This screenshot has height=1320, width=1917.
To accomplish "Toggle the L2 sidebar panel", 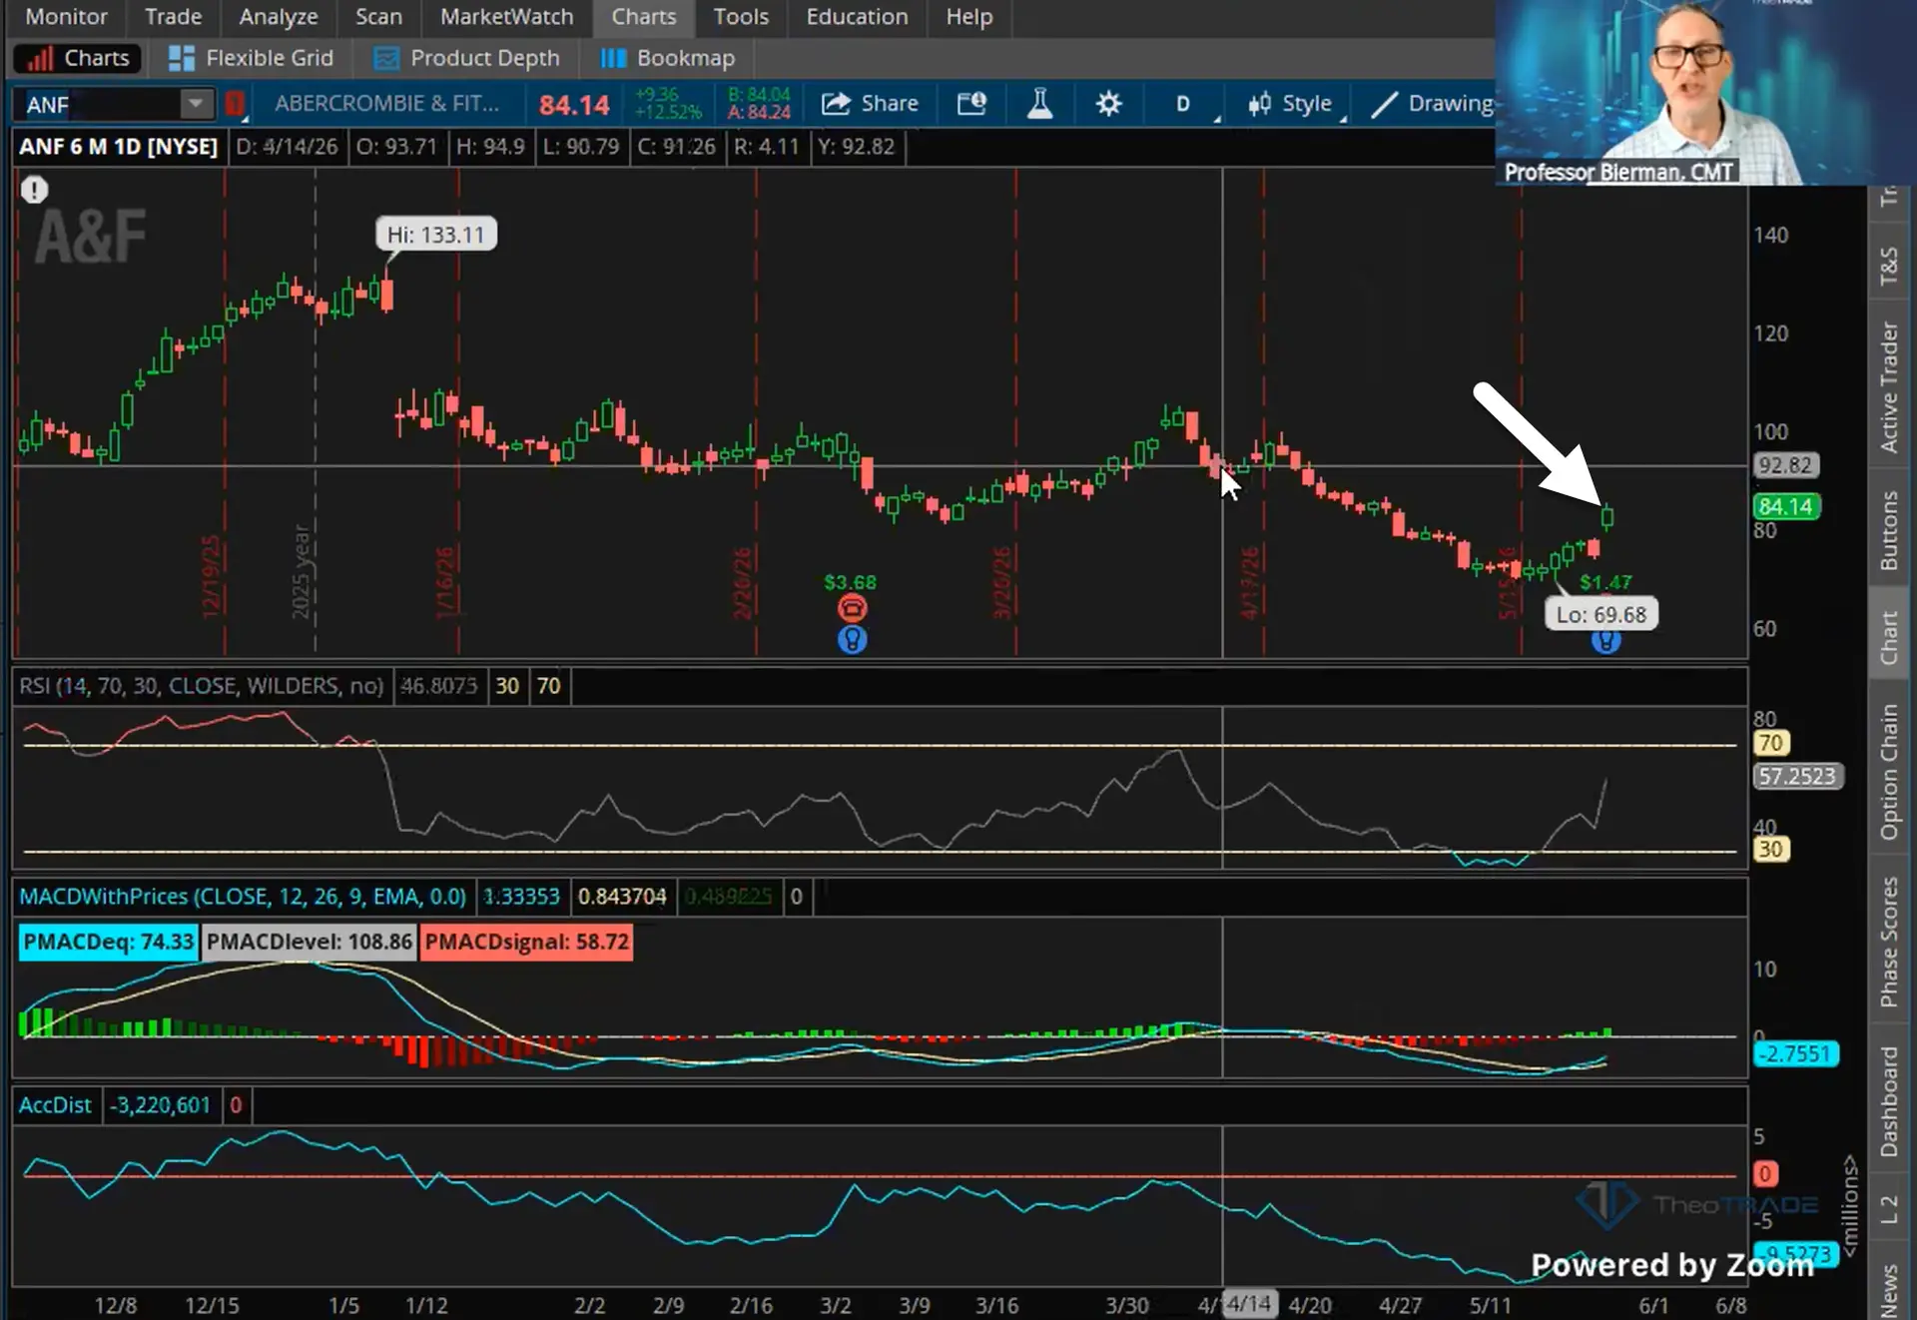I will coord(1888,1210).
